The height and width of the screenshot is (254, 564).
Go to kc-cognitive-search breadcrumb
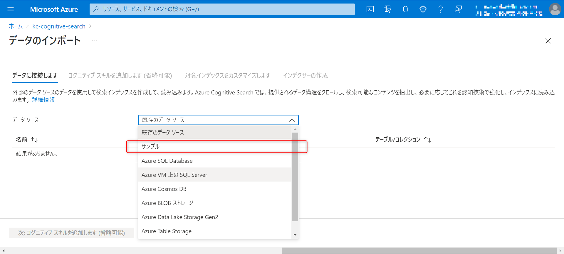(x=59, y=26)
